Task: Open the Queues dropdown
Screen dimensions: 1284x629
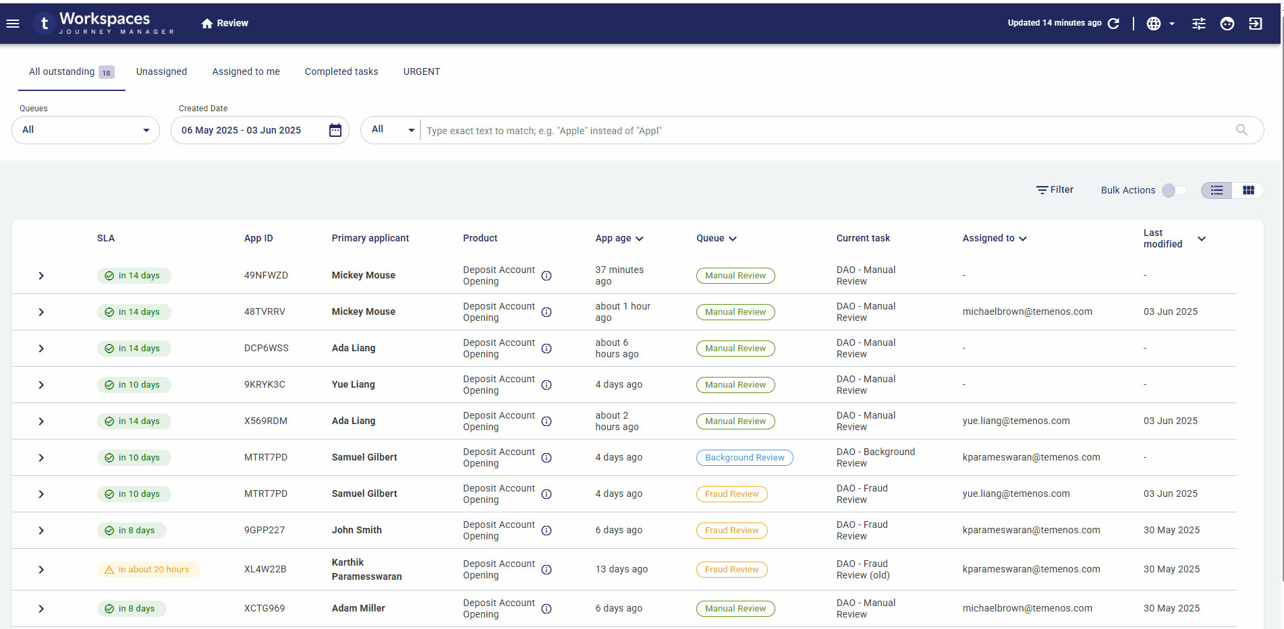Action: [x=86, y=130]
